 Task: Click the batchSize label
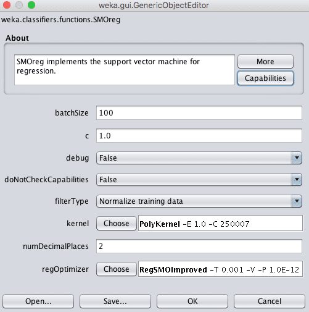pos(72,113)
